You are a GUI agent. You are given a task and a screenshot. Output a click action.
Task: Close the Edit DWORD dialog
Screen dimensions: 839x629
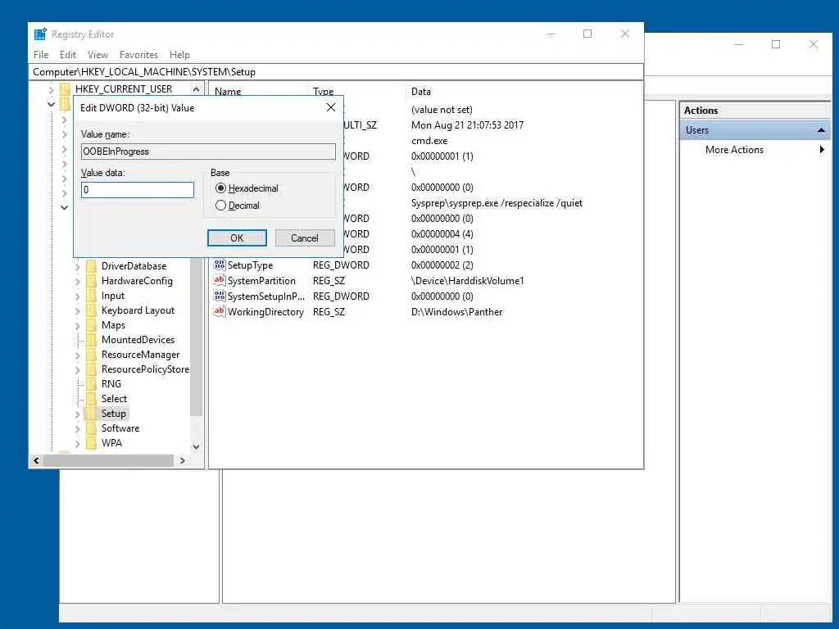[x=331, y=107]
